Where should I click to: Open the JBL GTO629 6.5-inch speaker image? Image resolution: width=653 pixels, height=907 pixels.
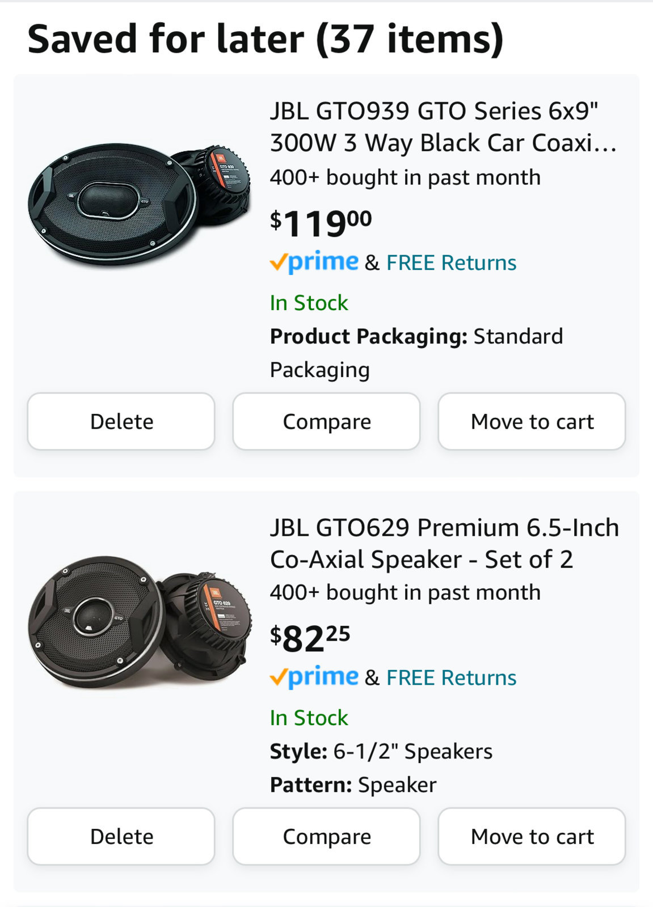click(140, 622)
